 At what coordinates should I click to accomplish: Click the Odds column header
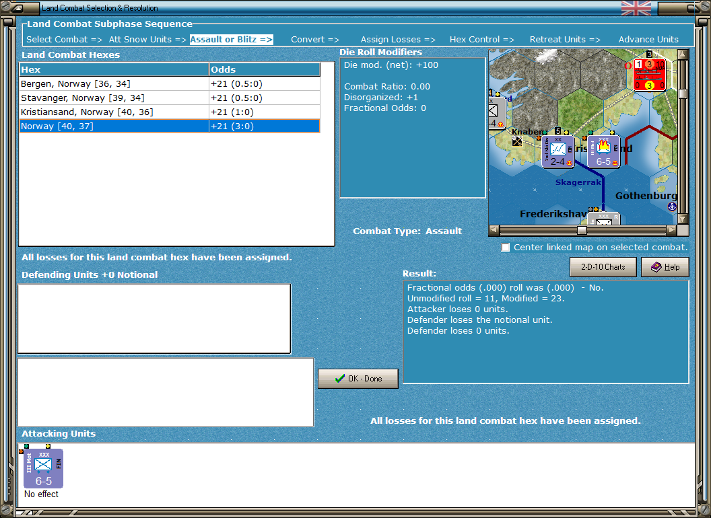265,69
